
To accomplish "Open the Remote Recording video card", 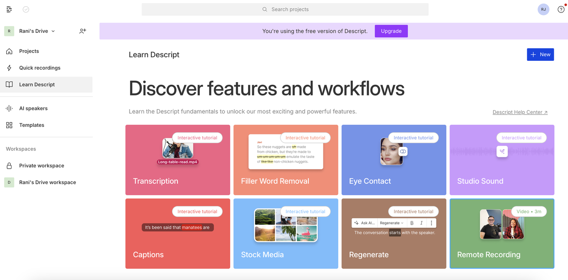I will [502, 233].
